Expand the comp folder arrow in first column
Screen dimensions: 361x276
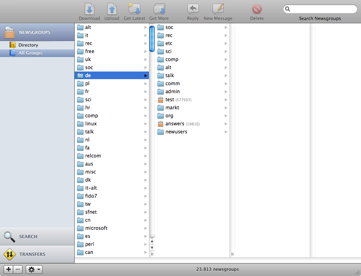tap(146, 116)
